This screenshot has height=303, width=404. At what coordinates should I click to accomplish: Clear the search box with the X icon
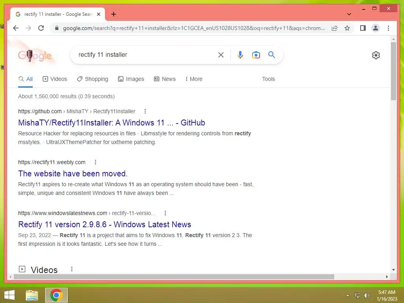tap(221, 54)
